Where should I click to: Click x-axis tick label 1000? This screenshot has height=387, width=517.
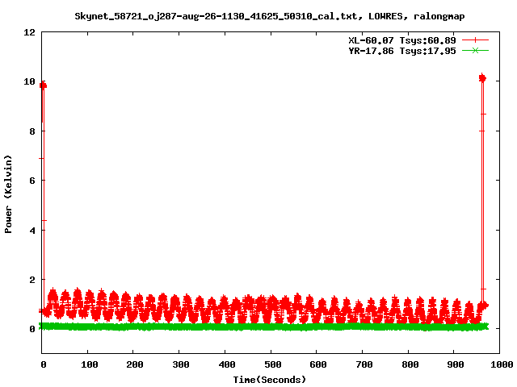(502, 364)
